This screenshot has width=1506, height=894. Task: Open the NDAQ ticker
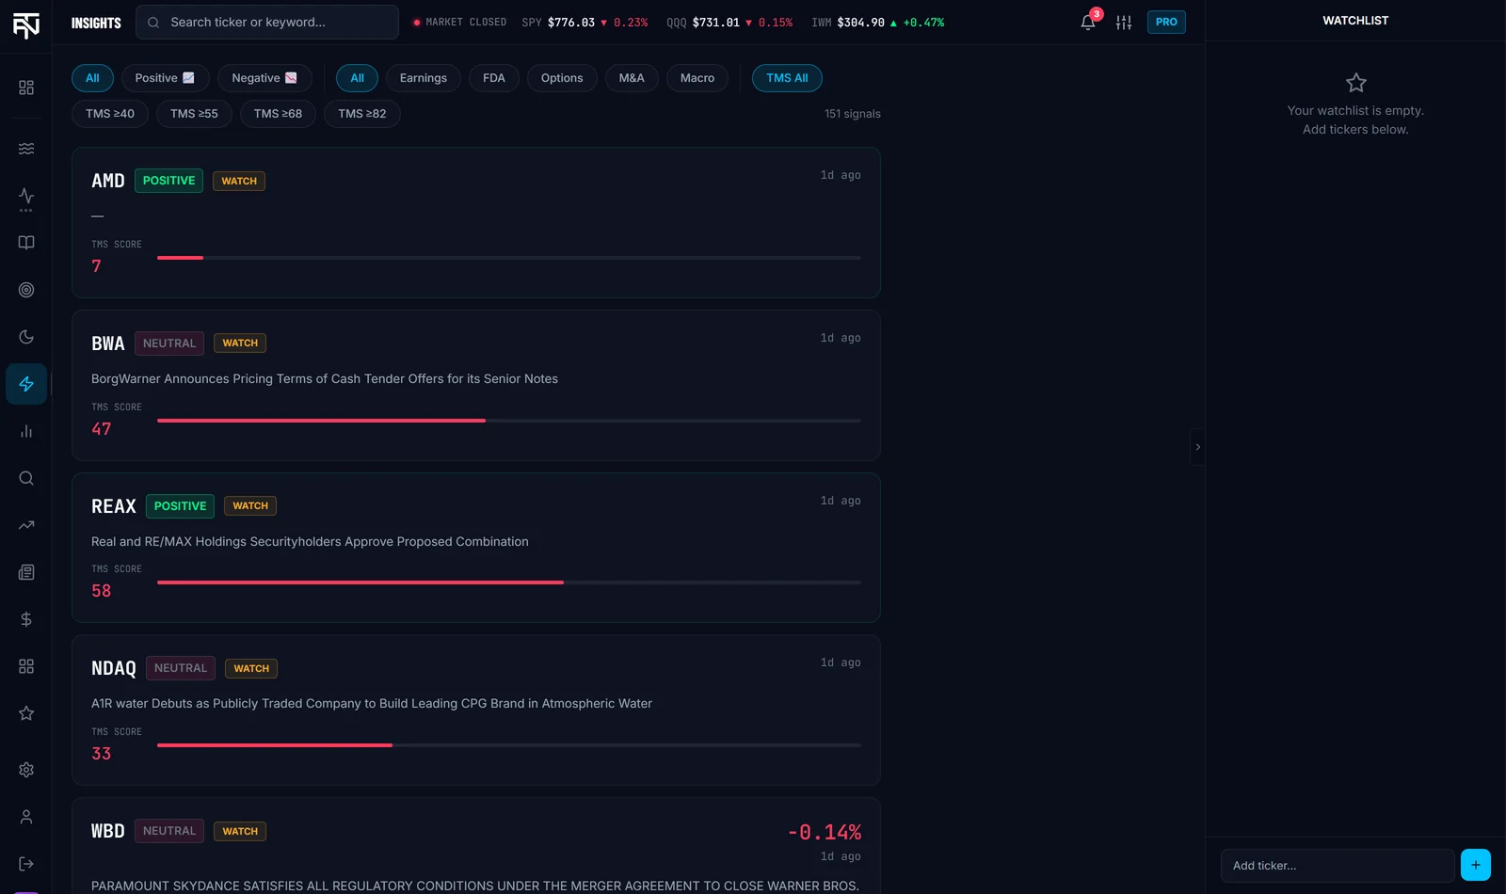[114, 668]
